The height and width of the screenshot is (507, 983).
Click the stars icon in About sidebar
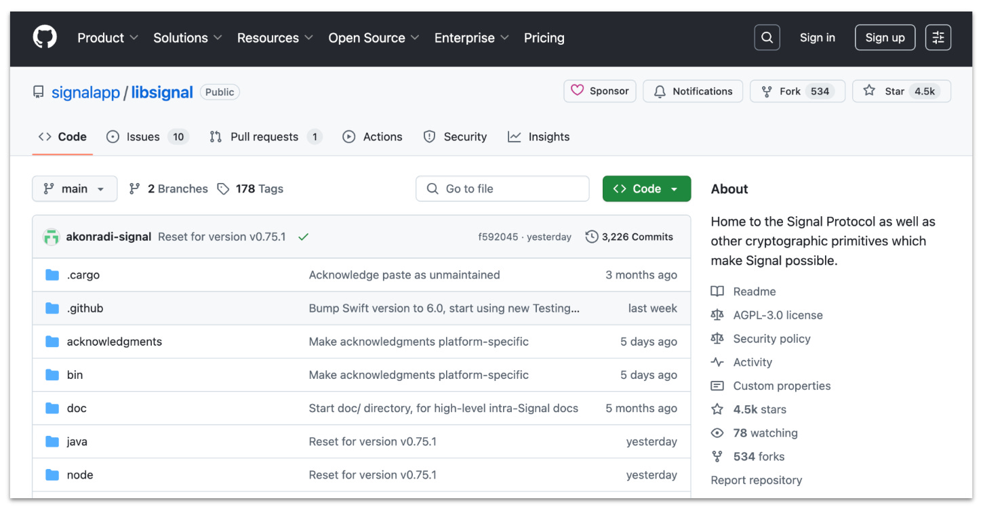(x=717, y=409)
